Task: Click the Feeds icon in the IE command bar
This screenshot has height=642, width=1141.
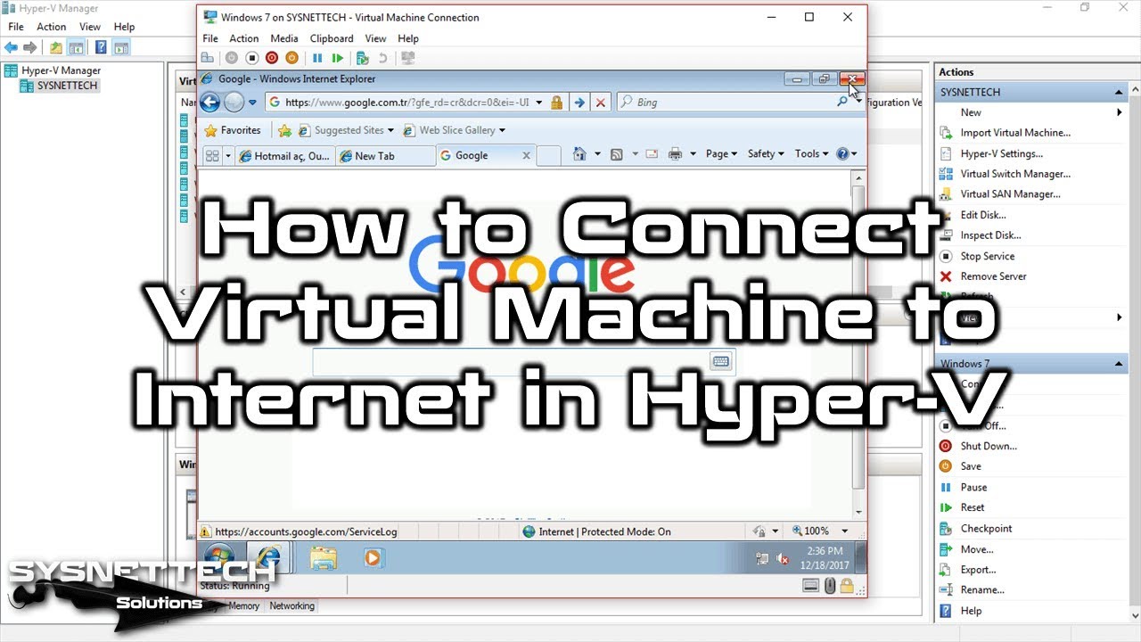Action: click(616, 154)
